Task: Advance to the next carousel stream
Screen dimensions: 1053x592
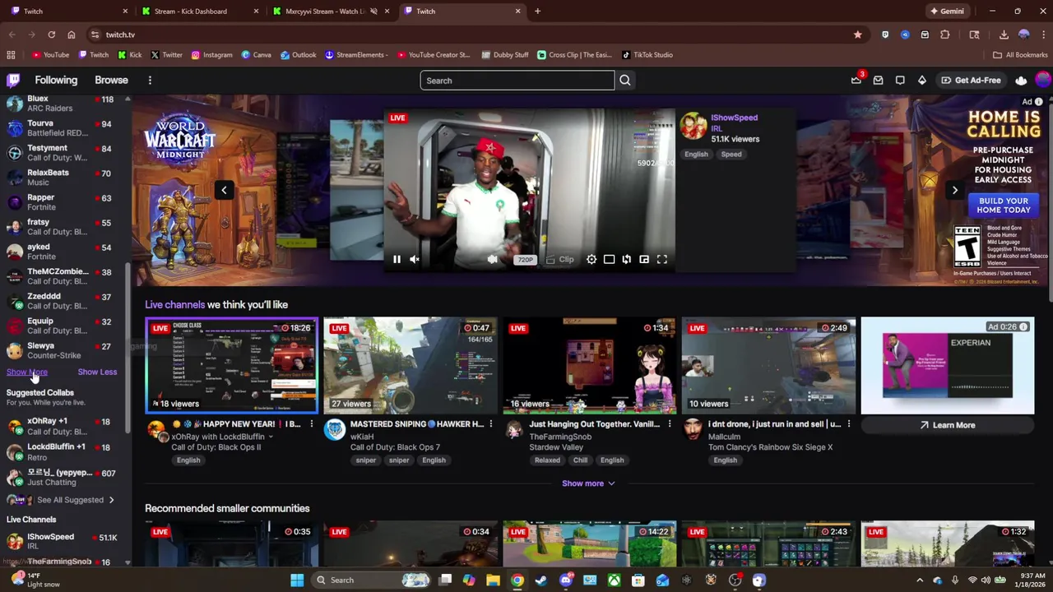Action: [954, 190]
